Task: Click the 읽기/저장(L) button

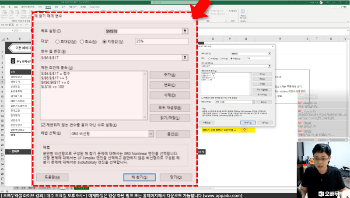Action: pyautogui.click(x=170, y=118)
